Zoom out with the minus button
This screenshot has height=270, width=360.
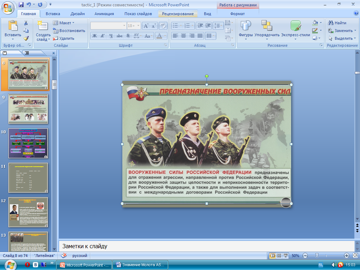[305, 256]
